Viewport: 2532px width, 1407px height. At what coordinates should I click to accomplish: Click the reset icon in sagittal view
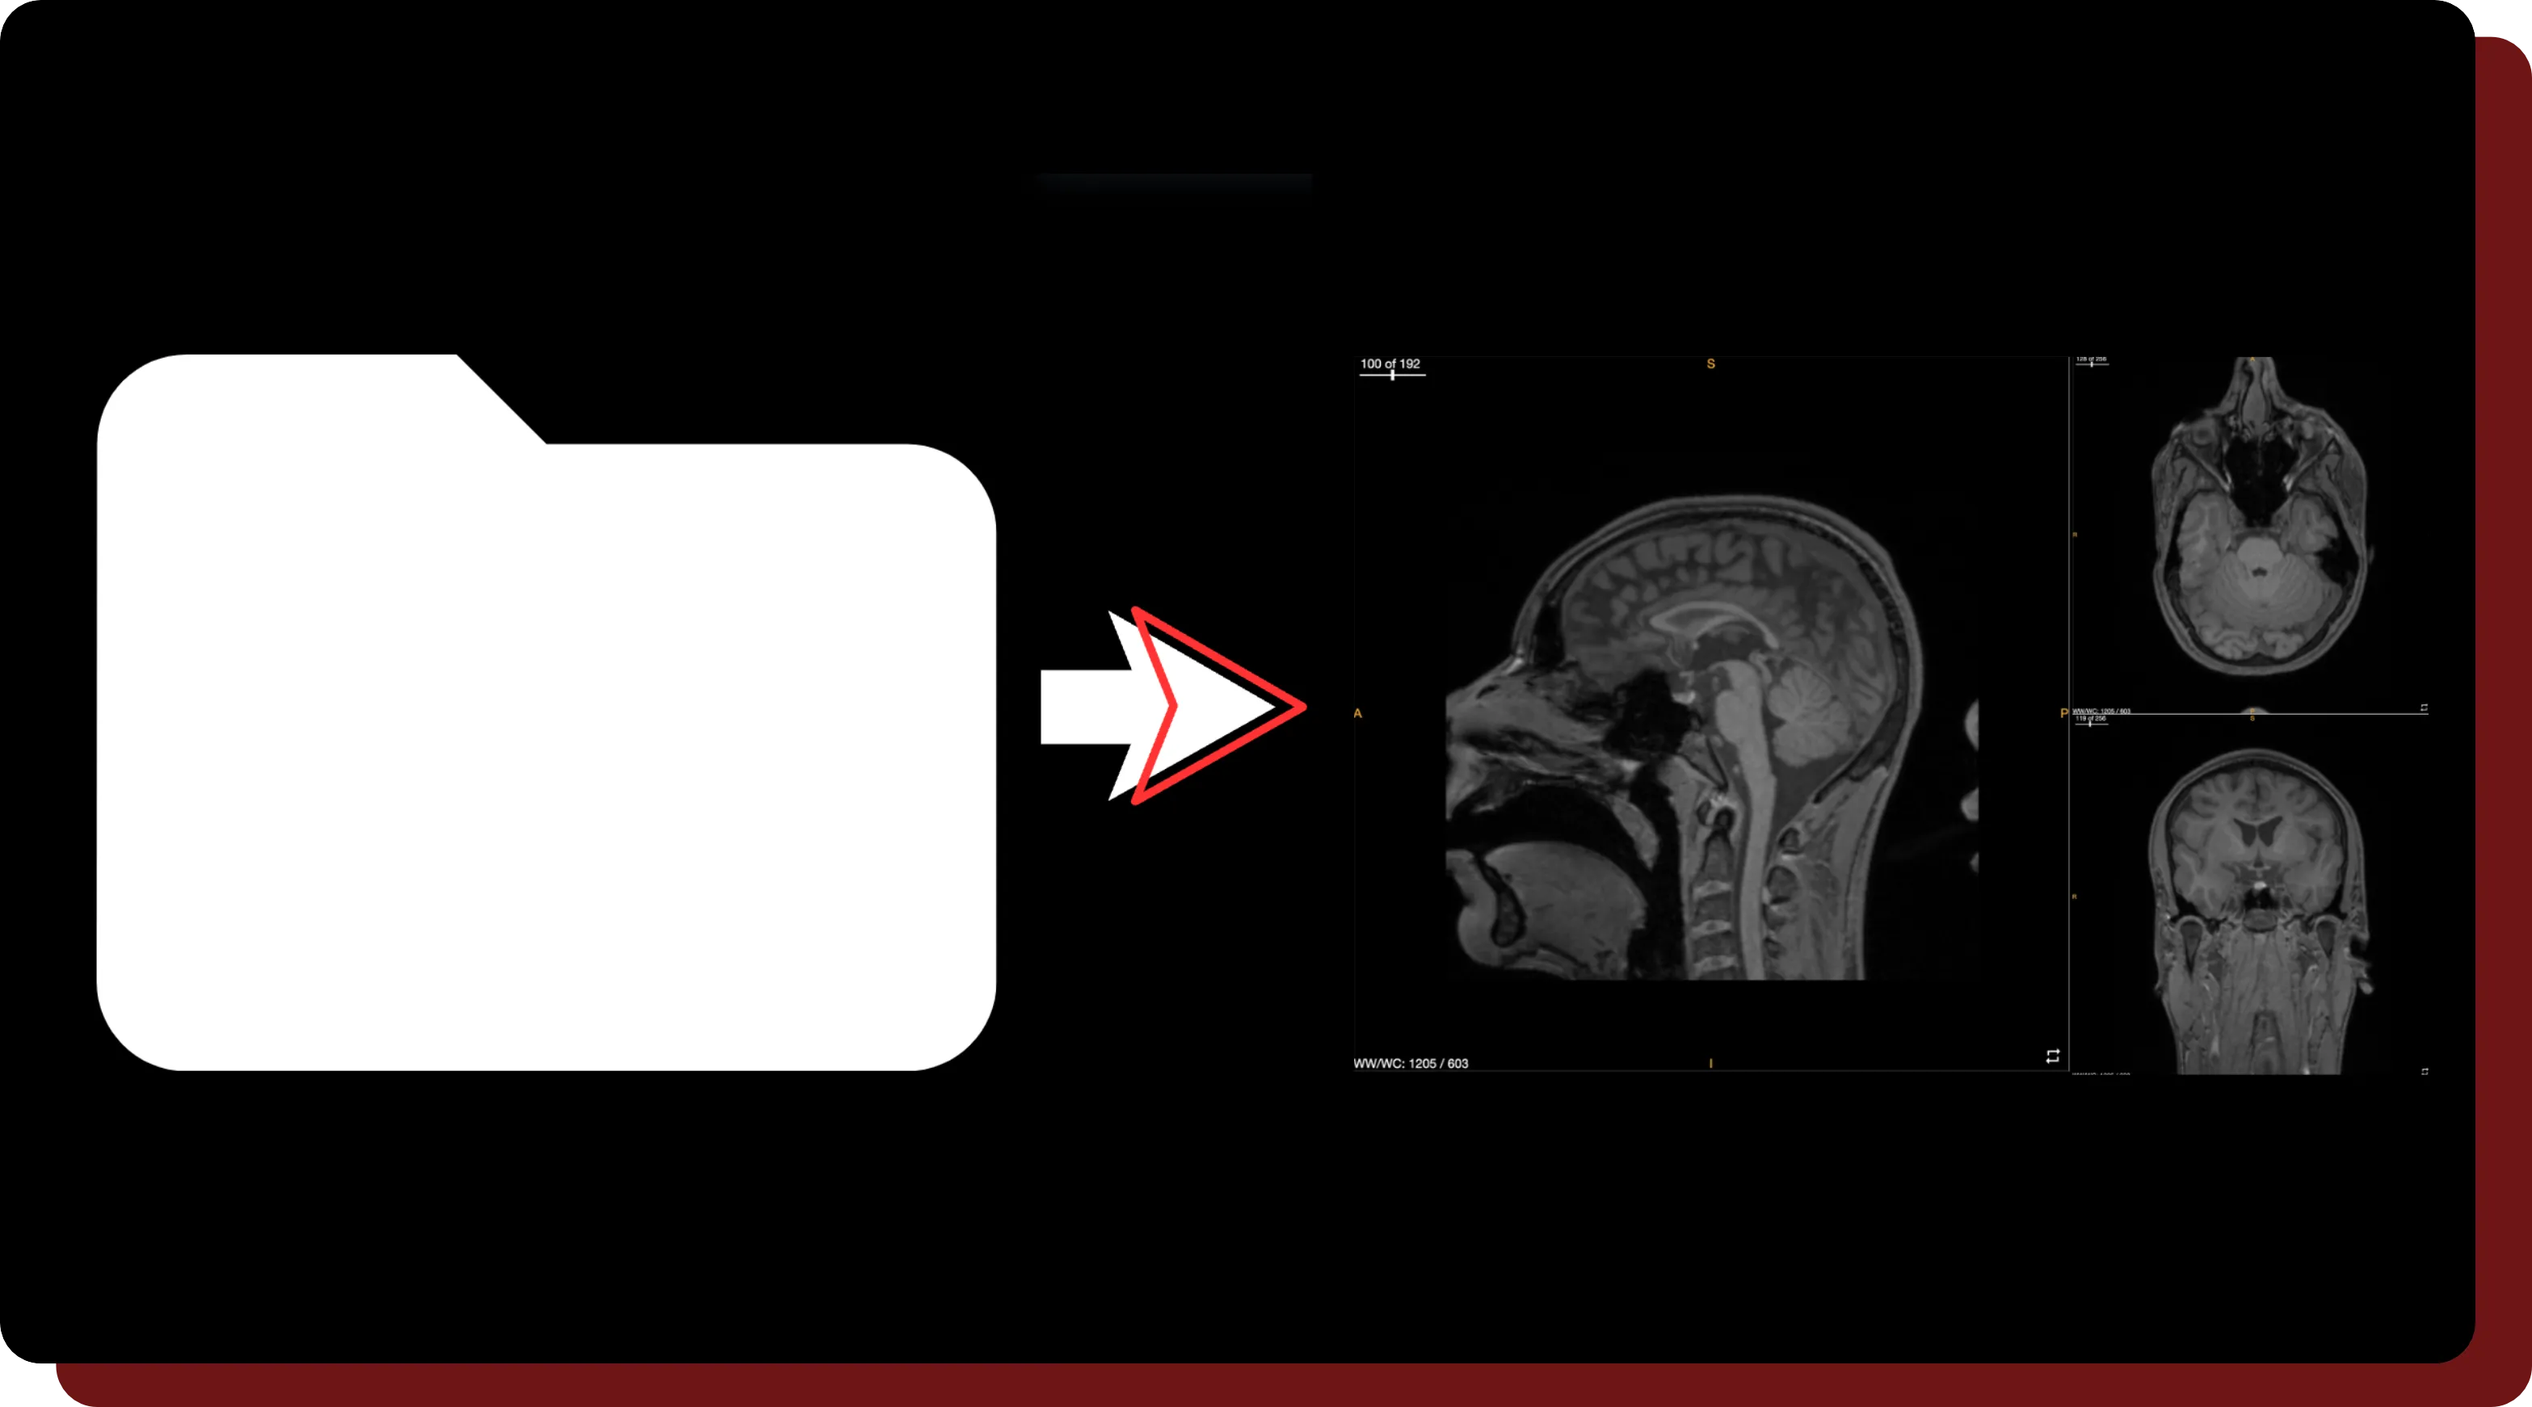[2052, 1055]
